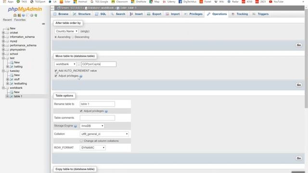Open the Insert tab
Image resolution: width=308 pixels, height=173 pixels.
pos(136,14)
